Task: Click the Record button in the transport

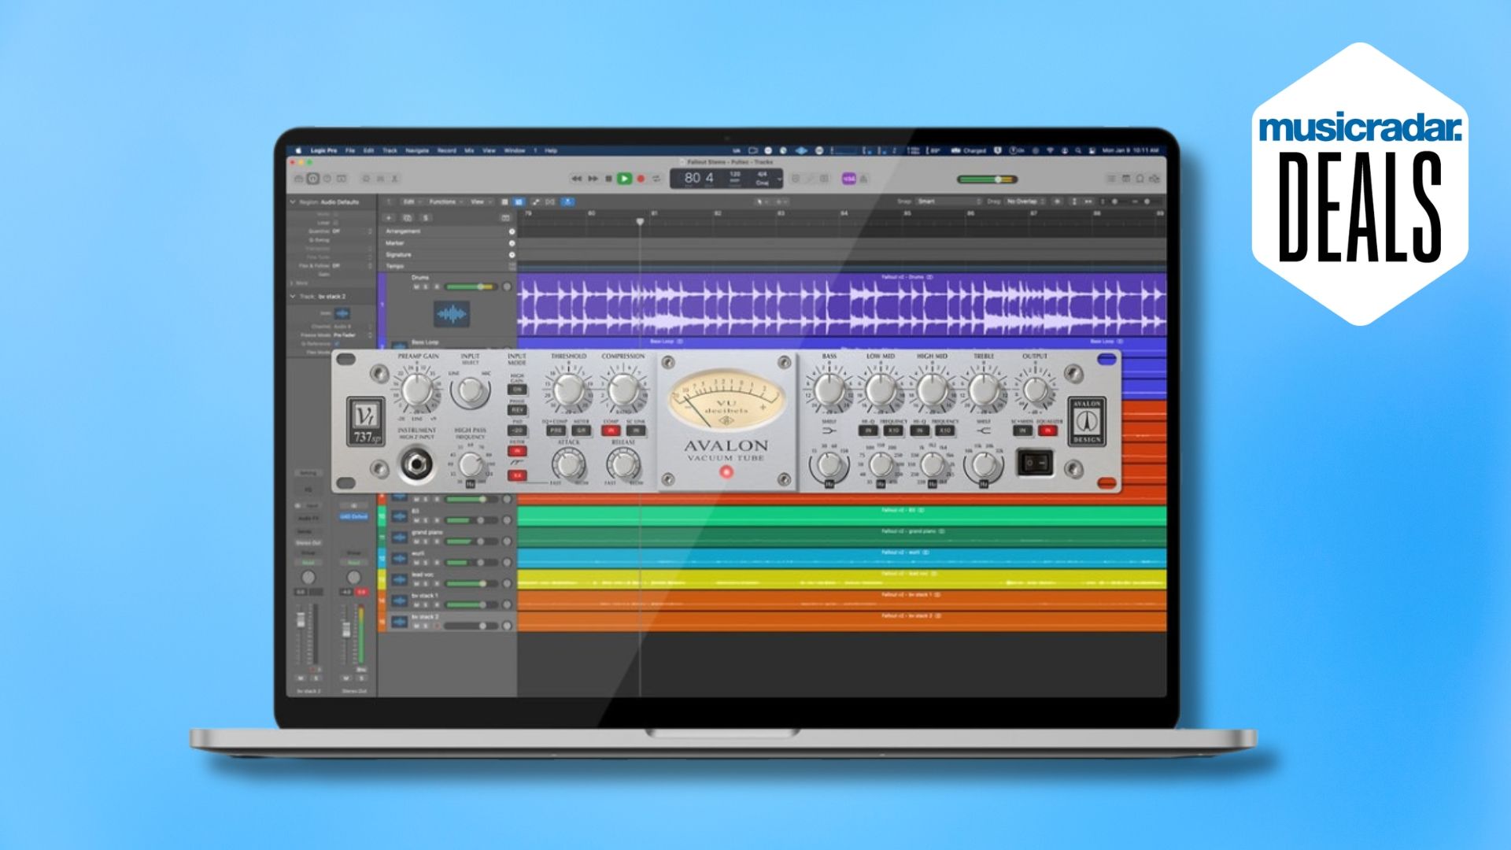Action: 641,179
